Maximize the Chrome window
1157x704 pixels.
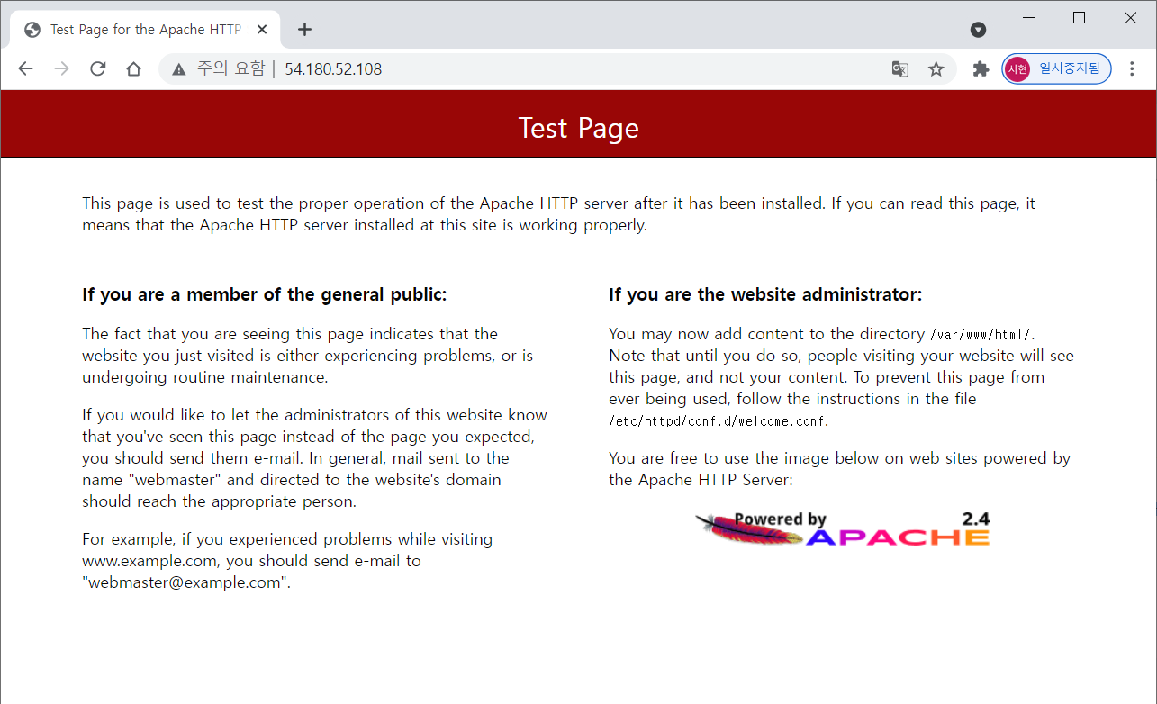click(x=1080, y=18)
